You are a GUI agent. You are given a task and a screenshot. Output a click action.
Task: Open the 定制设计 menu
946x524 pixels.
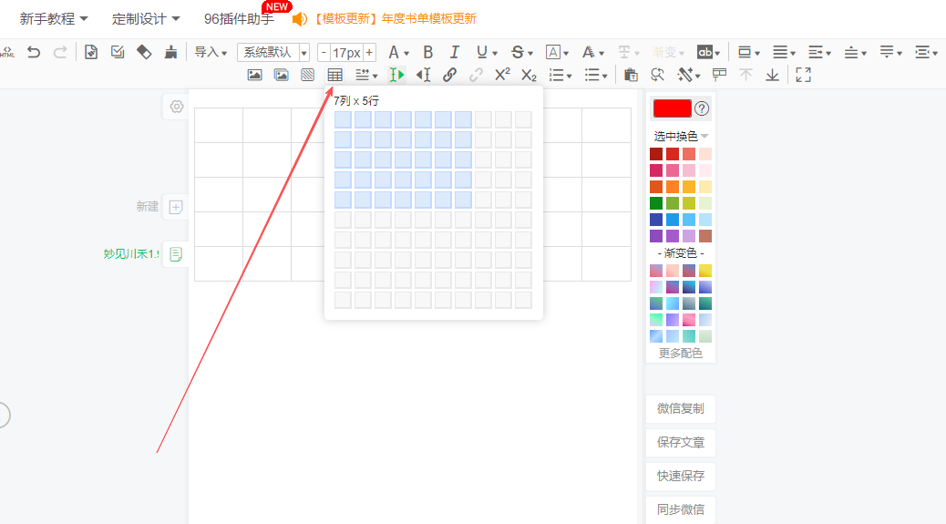146,18
